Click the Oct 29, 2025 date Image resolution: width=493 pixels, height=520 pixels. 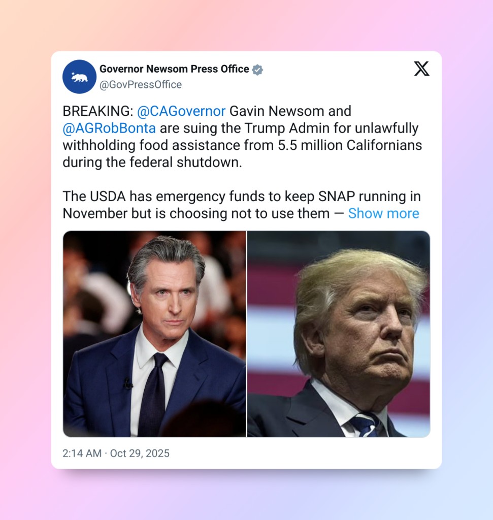click(x=140, y=453)
